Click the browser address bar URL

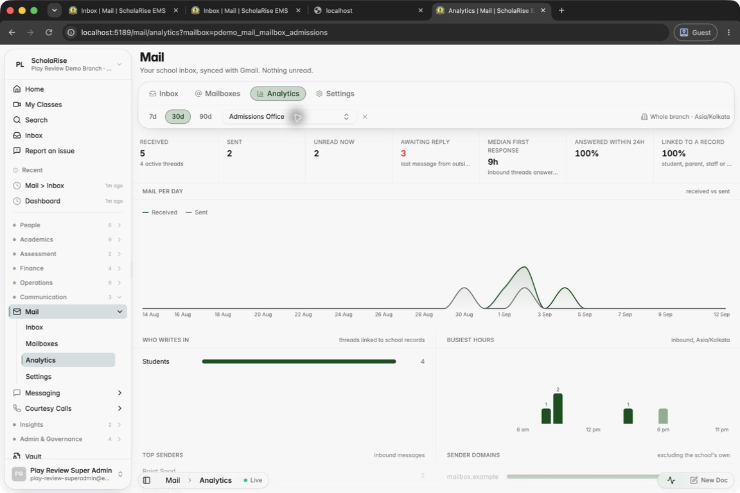click(x=204, y=32)
